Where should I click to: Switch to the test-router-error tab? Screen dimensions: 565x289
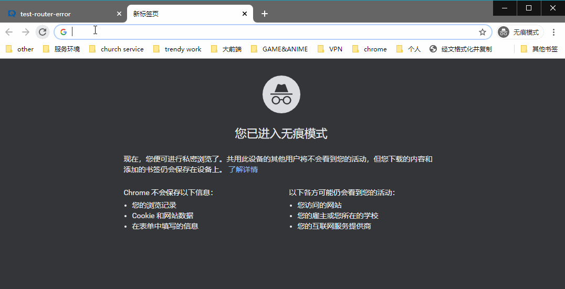pos(63,14)
